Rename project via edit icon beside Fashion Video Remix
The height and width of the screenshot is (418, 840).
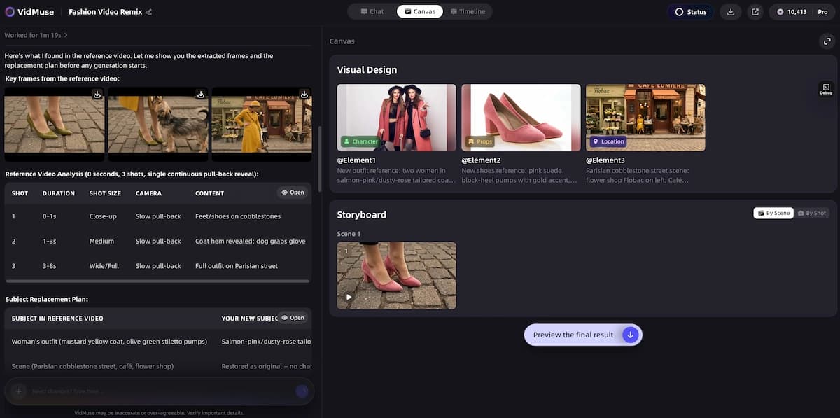[148, 12]
